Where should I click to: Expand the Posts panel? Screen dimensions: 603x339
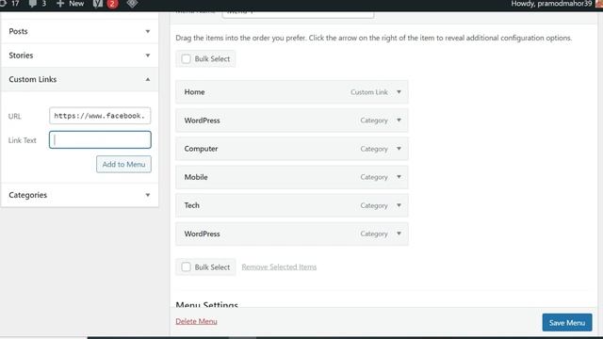(x=79, y=31)
